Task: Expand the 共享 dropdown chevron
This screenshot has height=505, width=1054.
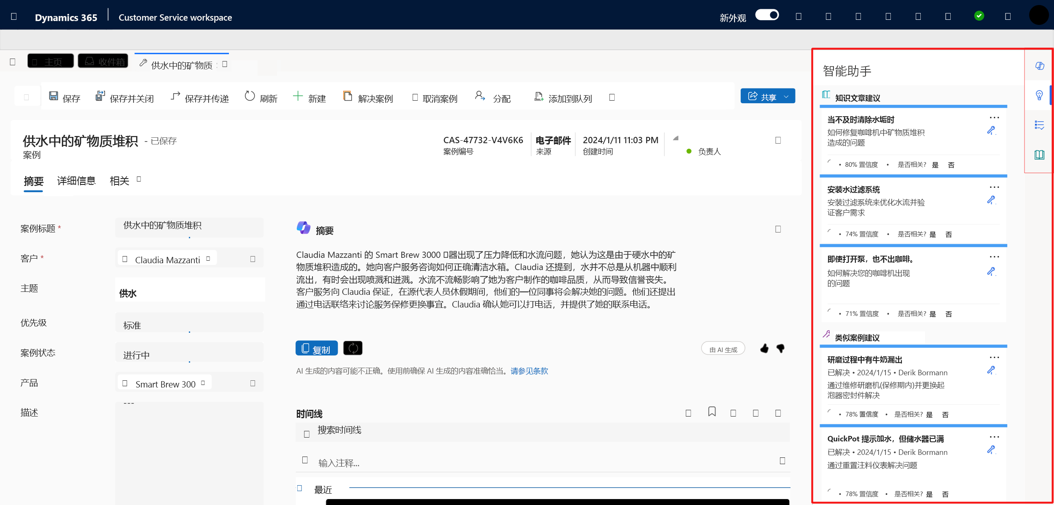Action: coord(786,96)
